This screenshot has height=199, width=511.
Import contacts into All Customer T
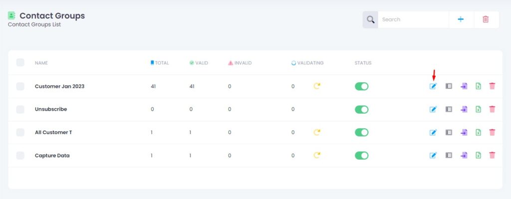(464, 133)
